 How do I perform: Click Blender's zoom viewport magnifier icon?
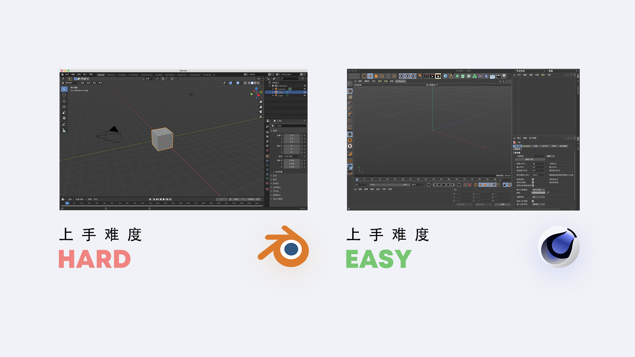point(261,102)
